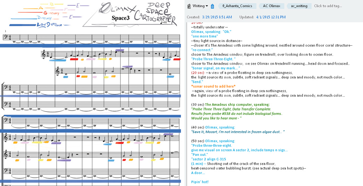Click the red G melody legend line
This screenshot has height=186, width=363.
(31, 12)
